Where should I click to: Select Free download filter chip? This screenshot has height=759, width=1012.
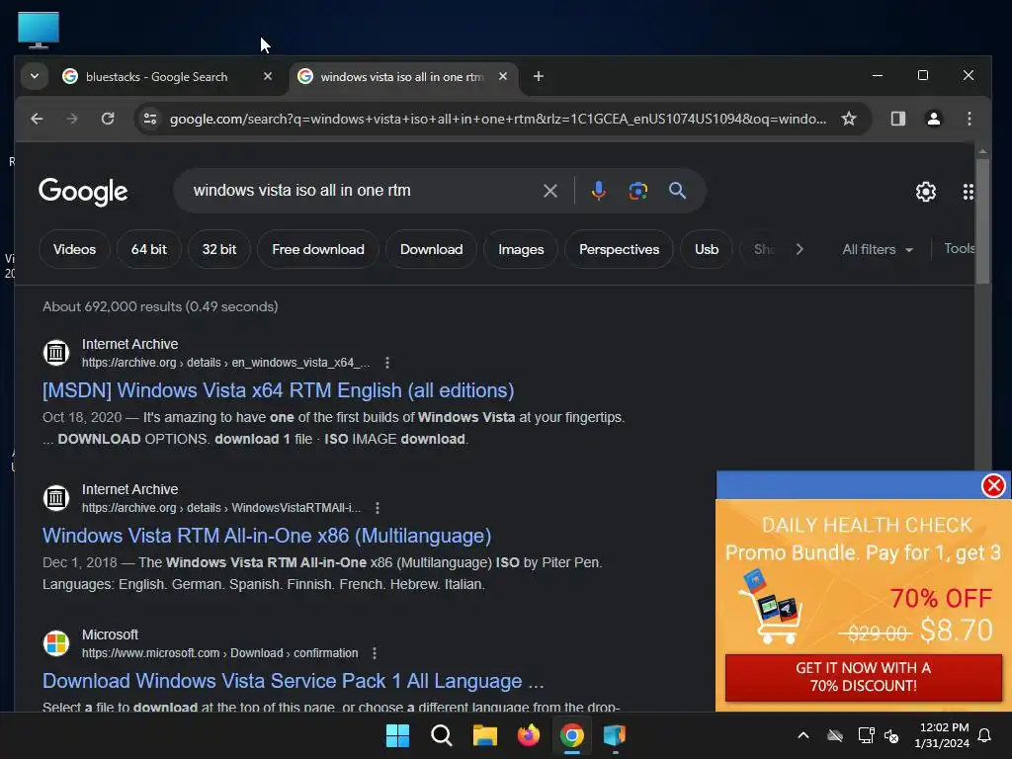point(318,249)
